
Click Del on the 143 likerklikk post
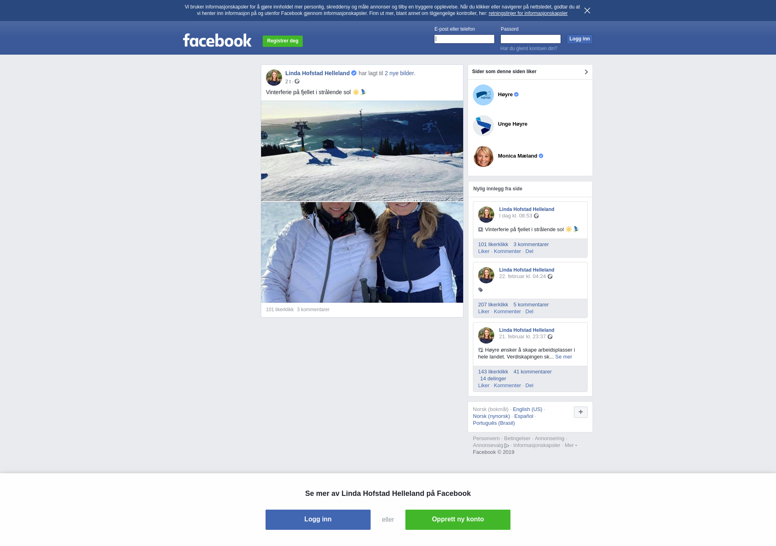[x=529, y=386]
